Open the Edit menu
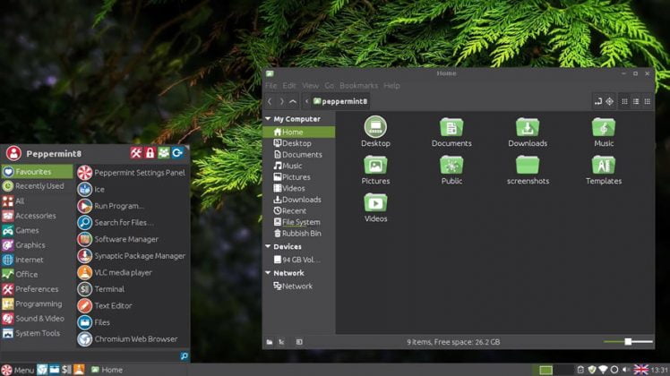This screenshot has width=670, height=376. point(289,85)
